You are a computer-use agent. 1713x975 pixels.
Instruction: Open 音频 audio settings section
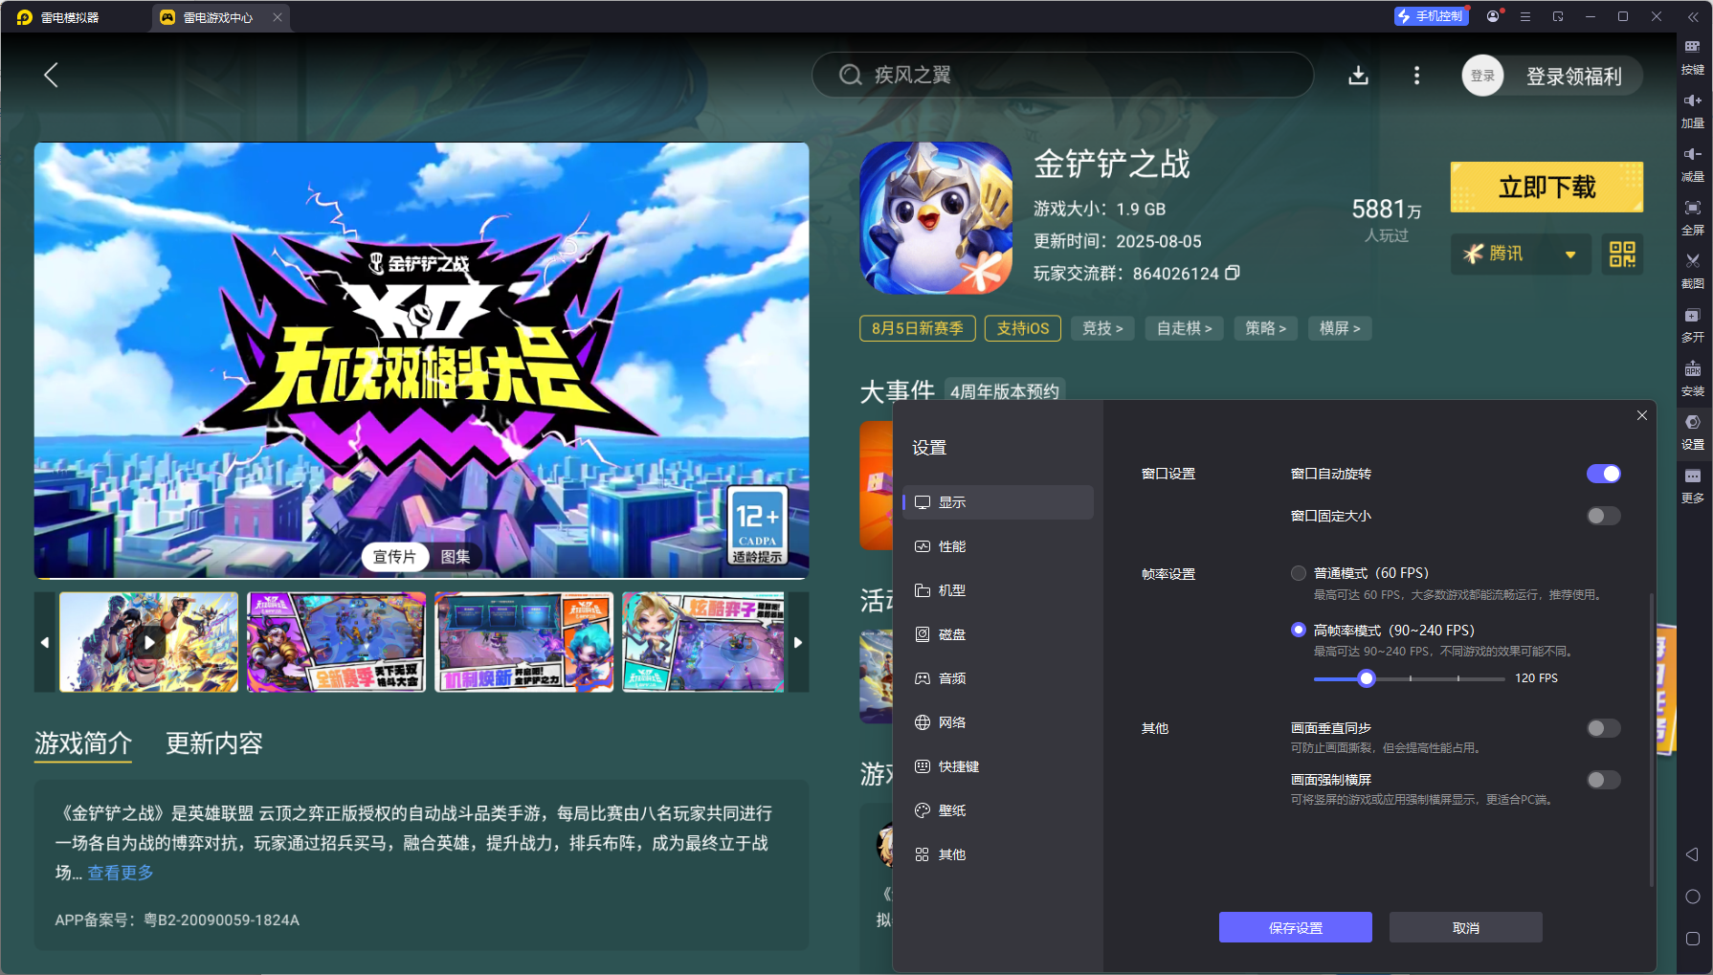click(998, 678)
